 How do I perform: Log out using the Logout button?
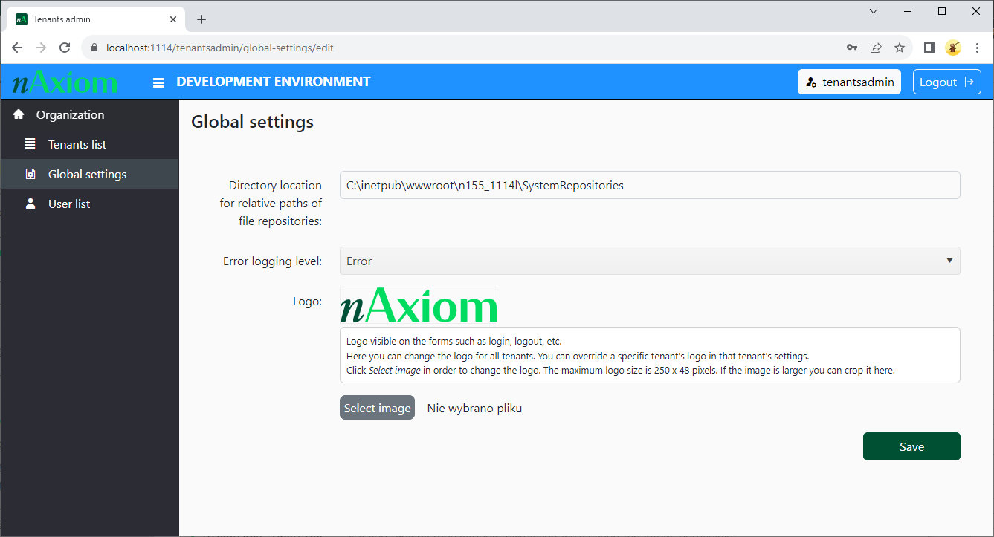[947, 82]
